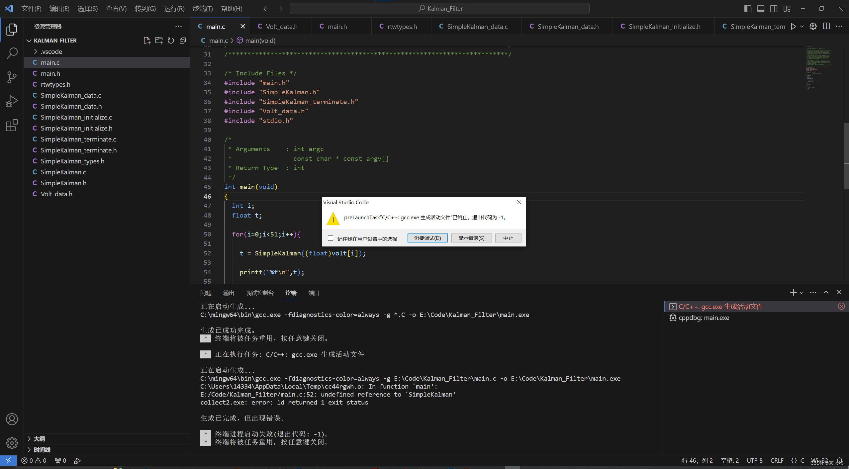The width and height of the screenshot is (849, 469).
Task: Create a new file in KALMAN_FILTER explorer
Action: click(147, 40)
